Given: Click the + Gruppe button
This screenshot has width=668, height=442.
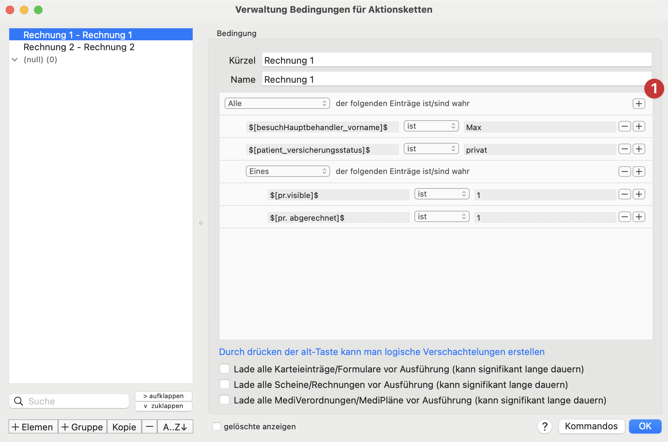Looking at the screenshot, I should click(83, 426).
